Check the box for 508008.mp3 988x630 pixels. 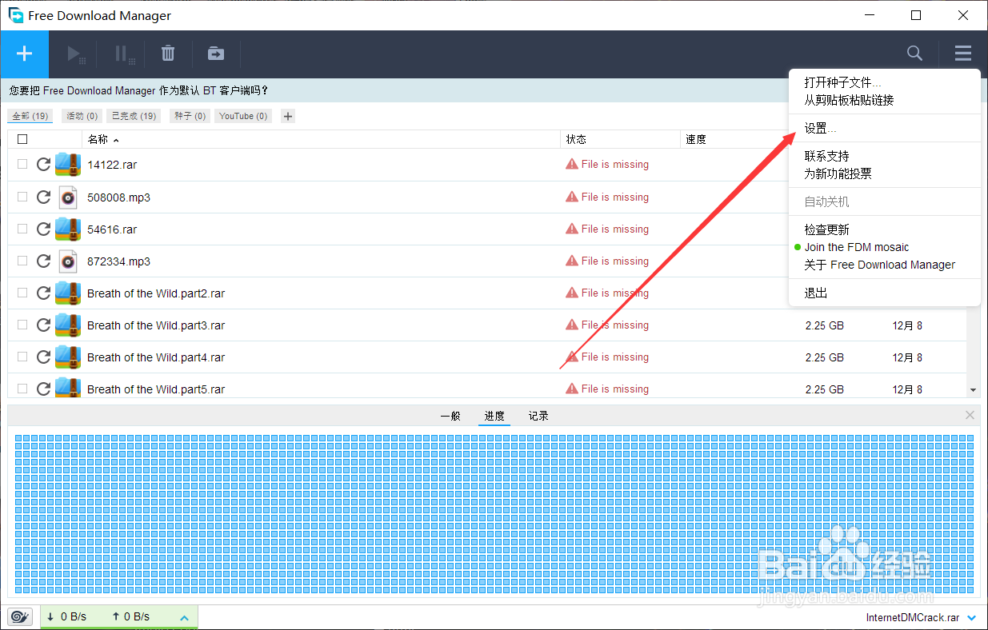(22, 197)
